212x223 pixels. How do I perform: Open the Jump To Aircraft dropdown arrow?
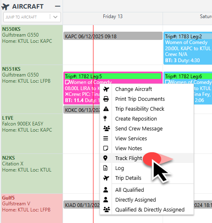(x=55, y=17)
